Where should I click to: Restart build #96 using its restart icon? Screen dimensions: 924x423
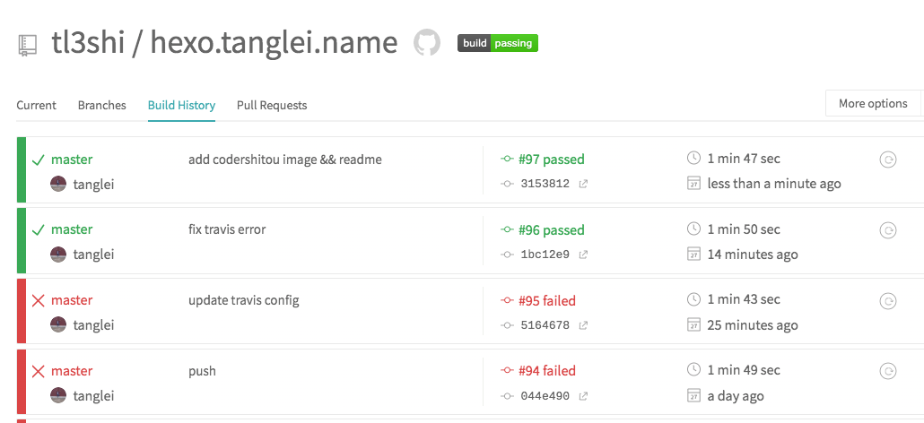pyautogui.click(x=887, y=230)
